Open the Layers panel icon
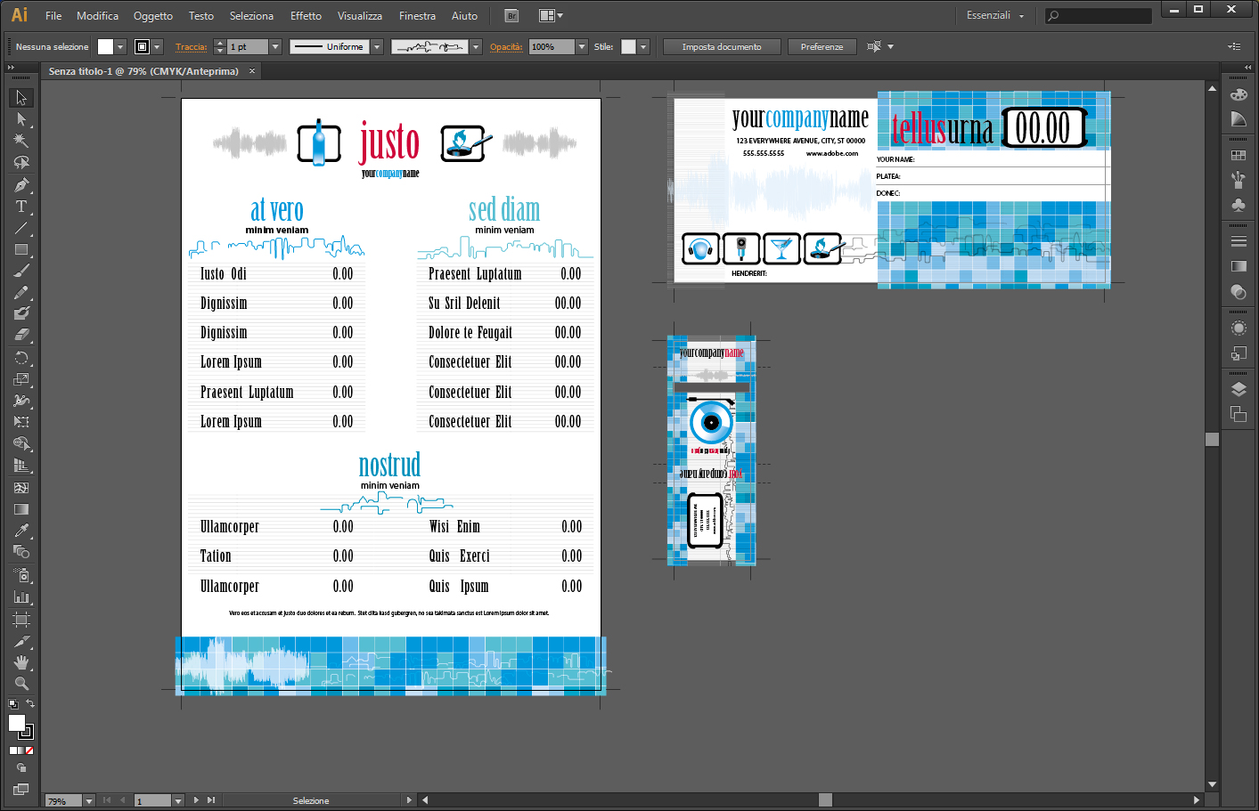Viewport: 1259px width, 811px height. (x=1239, y=389)
